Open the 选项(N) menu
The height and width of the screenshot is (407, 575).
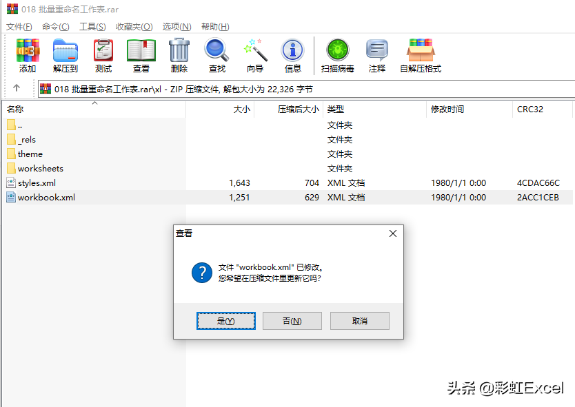(176, 27)
